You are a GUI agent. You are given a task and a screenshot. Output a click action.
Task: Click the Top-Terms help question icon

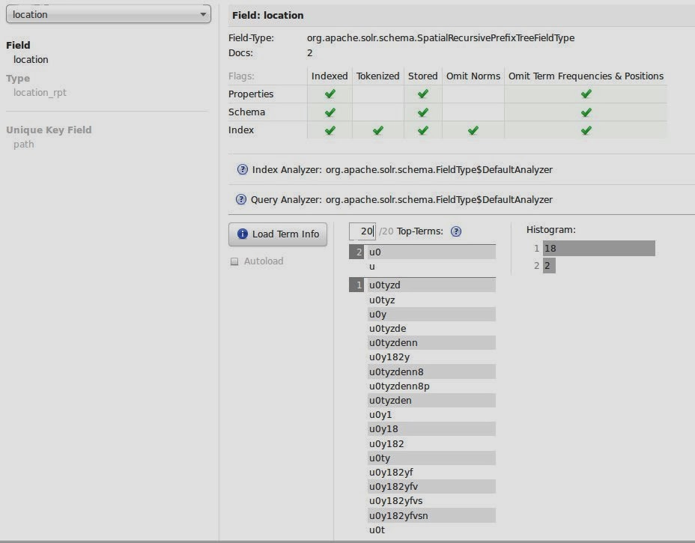[456, 231]
